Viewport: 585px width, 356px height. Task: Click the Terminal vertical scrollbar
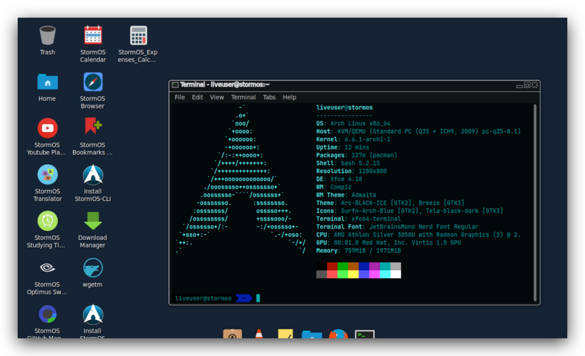click(x=535, y=202)
